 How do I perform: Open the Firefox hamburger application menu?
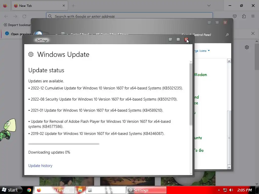253,16
